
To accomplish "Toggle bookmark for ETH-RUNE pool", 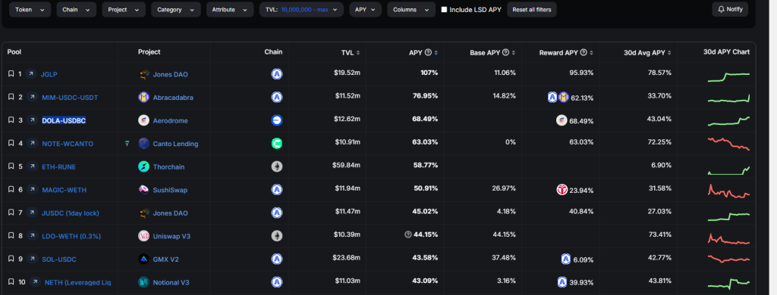I will (x=11, y=166).
